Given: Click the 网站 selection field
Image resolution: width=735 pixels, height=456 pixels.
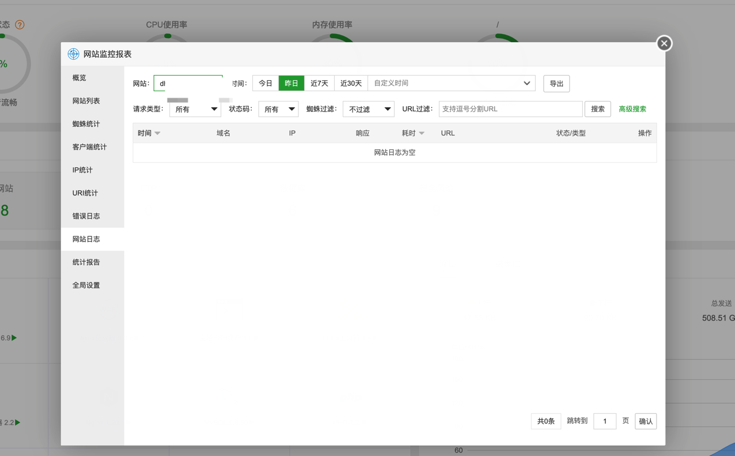Looking at the screenshot, I should coord(188,83).
